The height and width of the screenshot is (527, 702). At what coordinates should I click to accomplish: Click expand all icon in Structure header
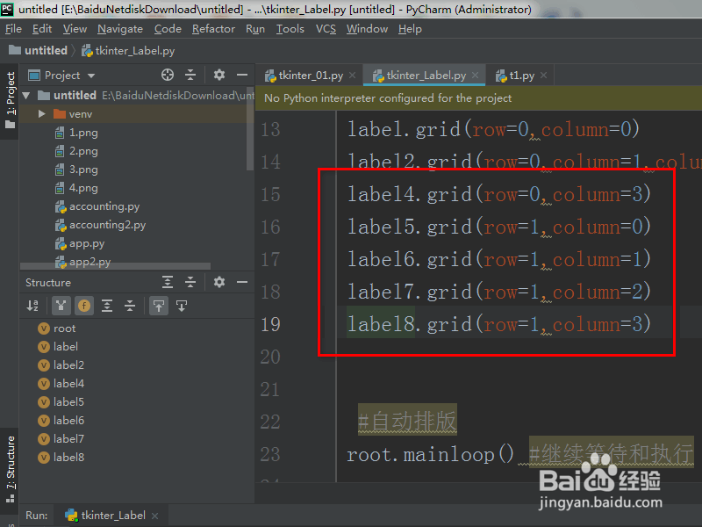168,282
